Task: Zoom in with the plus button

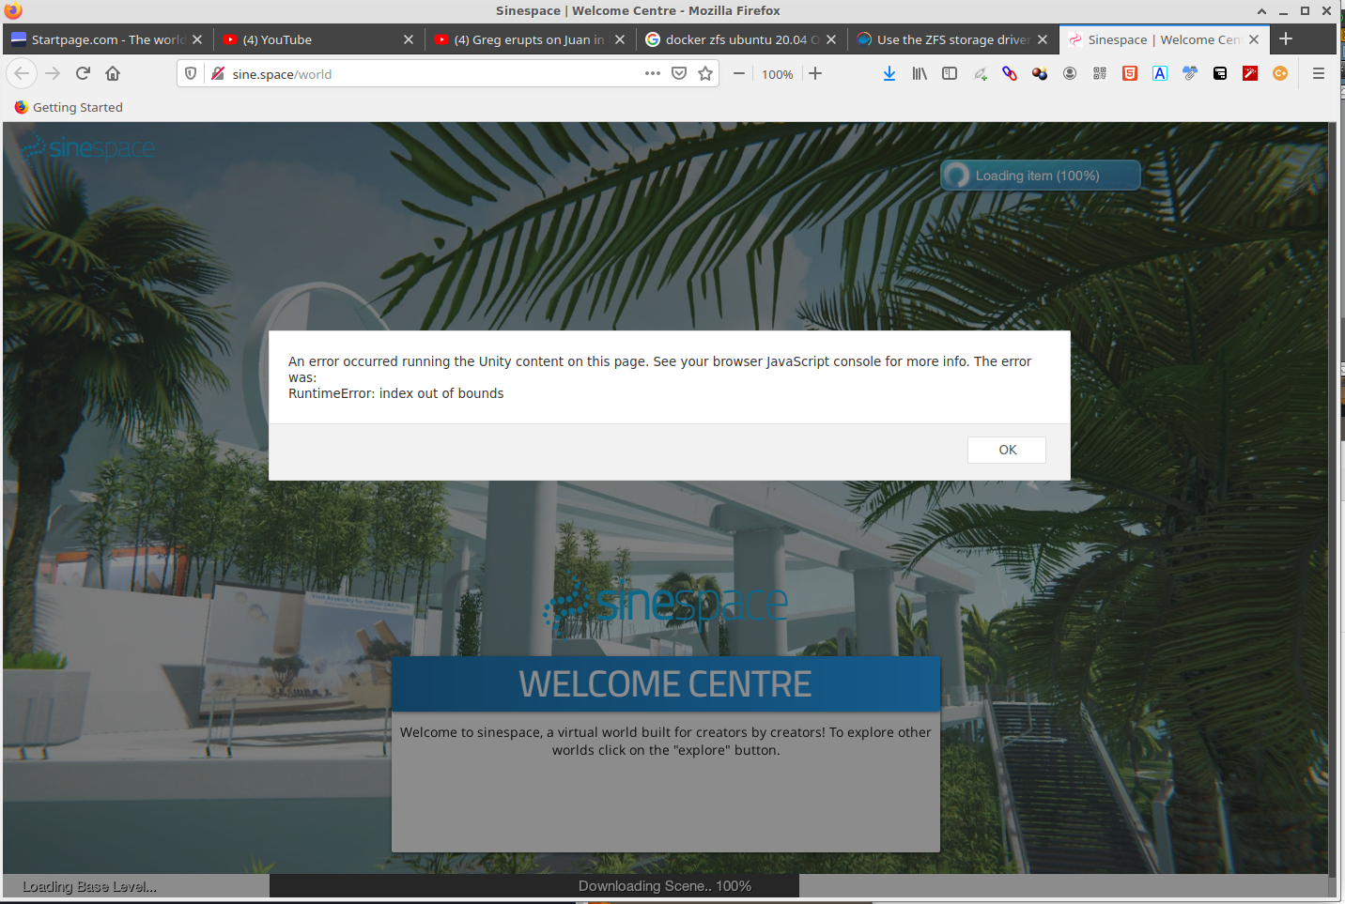Action: [815, 73]
